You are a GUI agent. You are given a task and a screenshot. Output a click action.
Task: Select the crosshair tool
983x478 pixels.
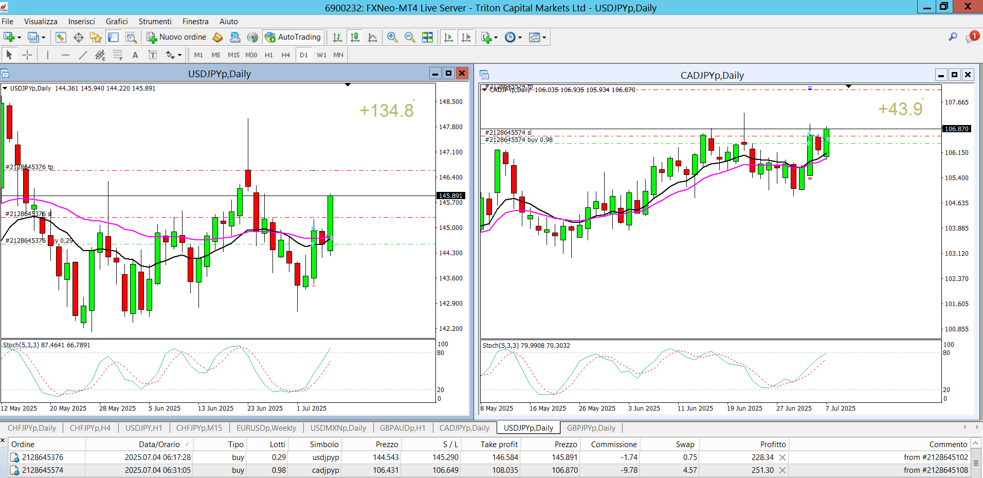[x=27, y=55]
